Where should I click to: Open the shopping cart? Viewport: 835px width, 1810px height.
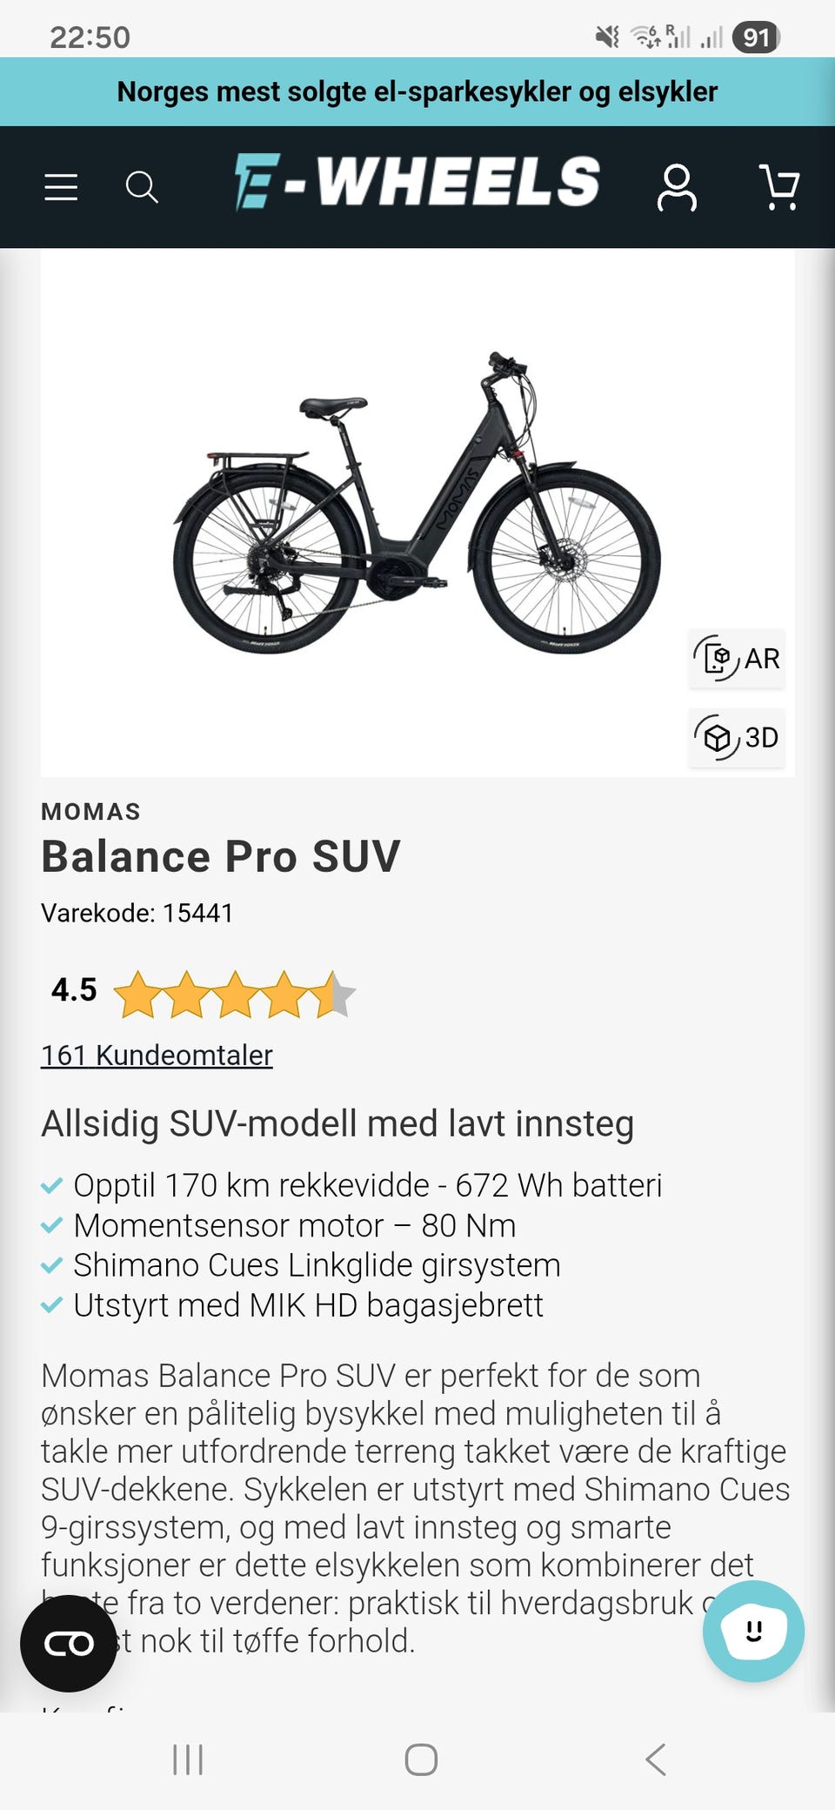(779, 187)
